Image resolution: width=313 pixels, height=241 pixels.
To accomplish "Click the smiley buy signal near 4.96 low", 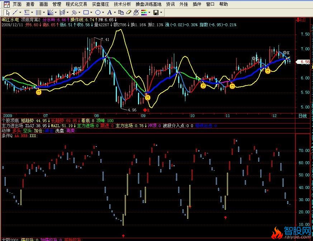I will tap(147, 97).
